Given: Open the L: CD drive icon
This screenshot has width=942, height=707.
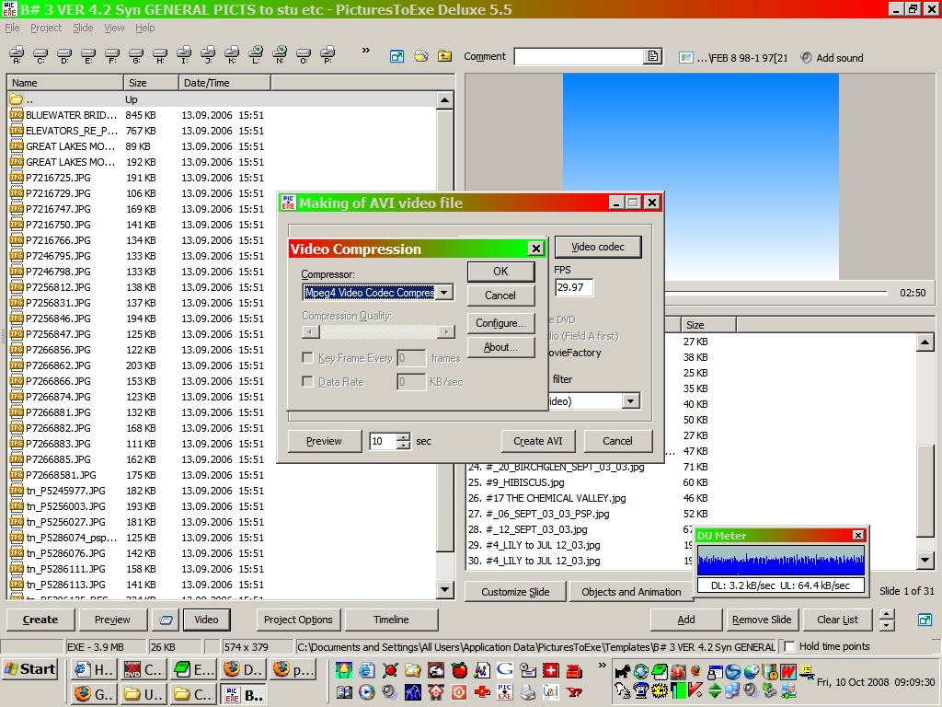Looking at the screenshot, I should (x=257, y=55).
